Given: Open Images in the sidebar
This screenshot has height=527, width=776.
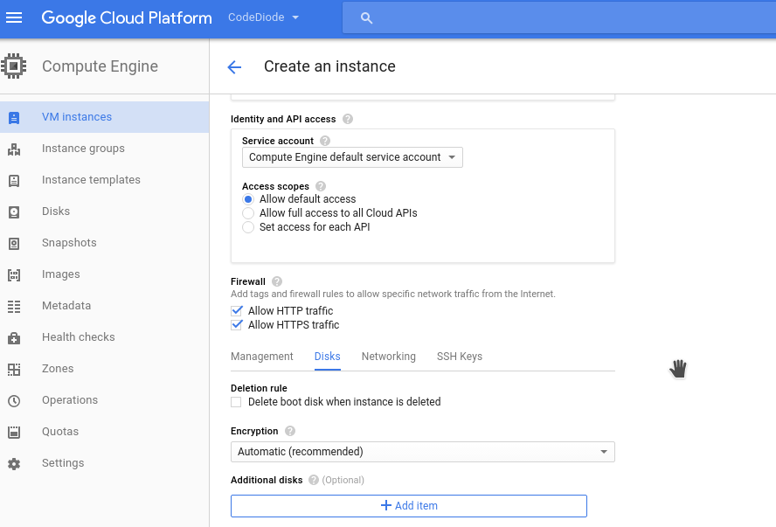Looking at the screenshot, I should click(104, 274).
